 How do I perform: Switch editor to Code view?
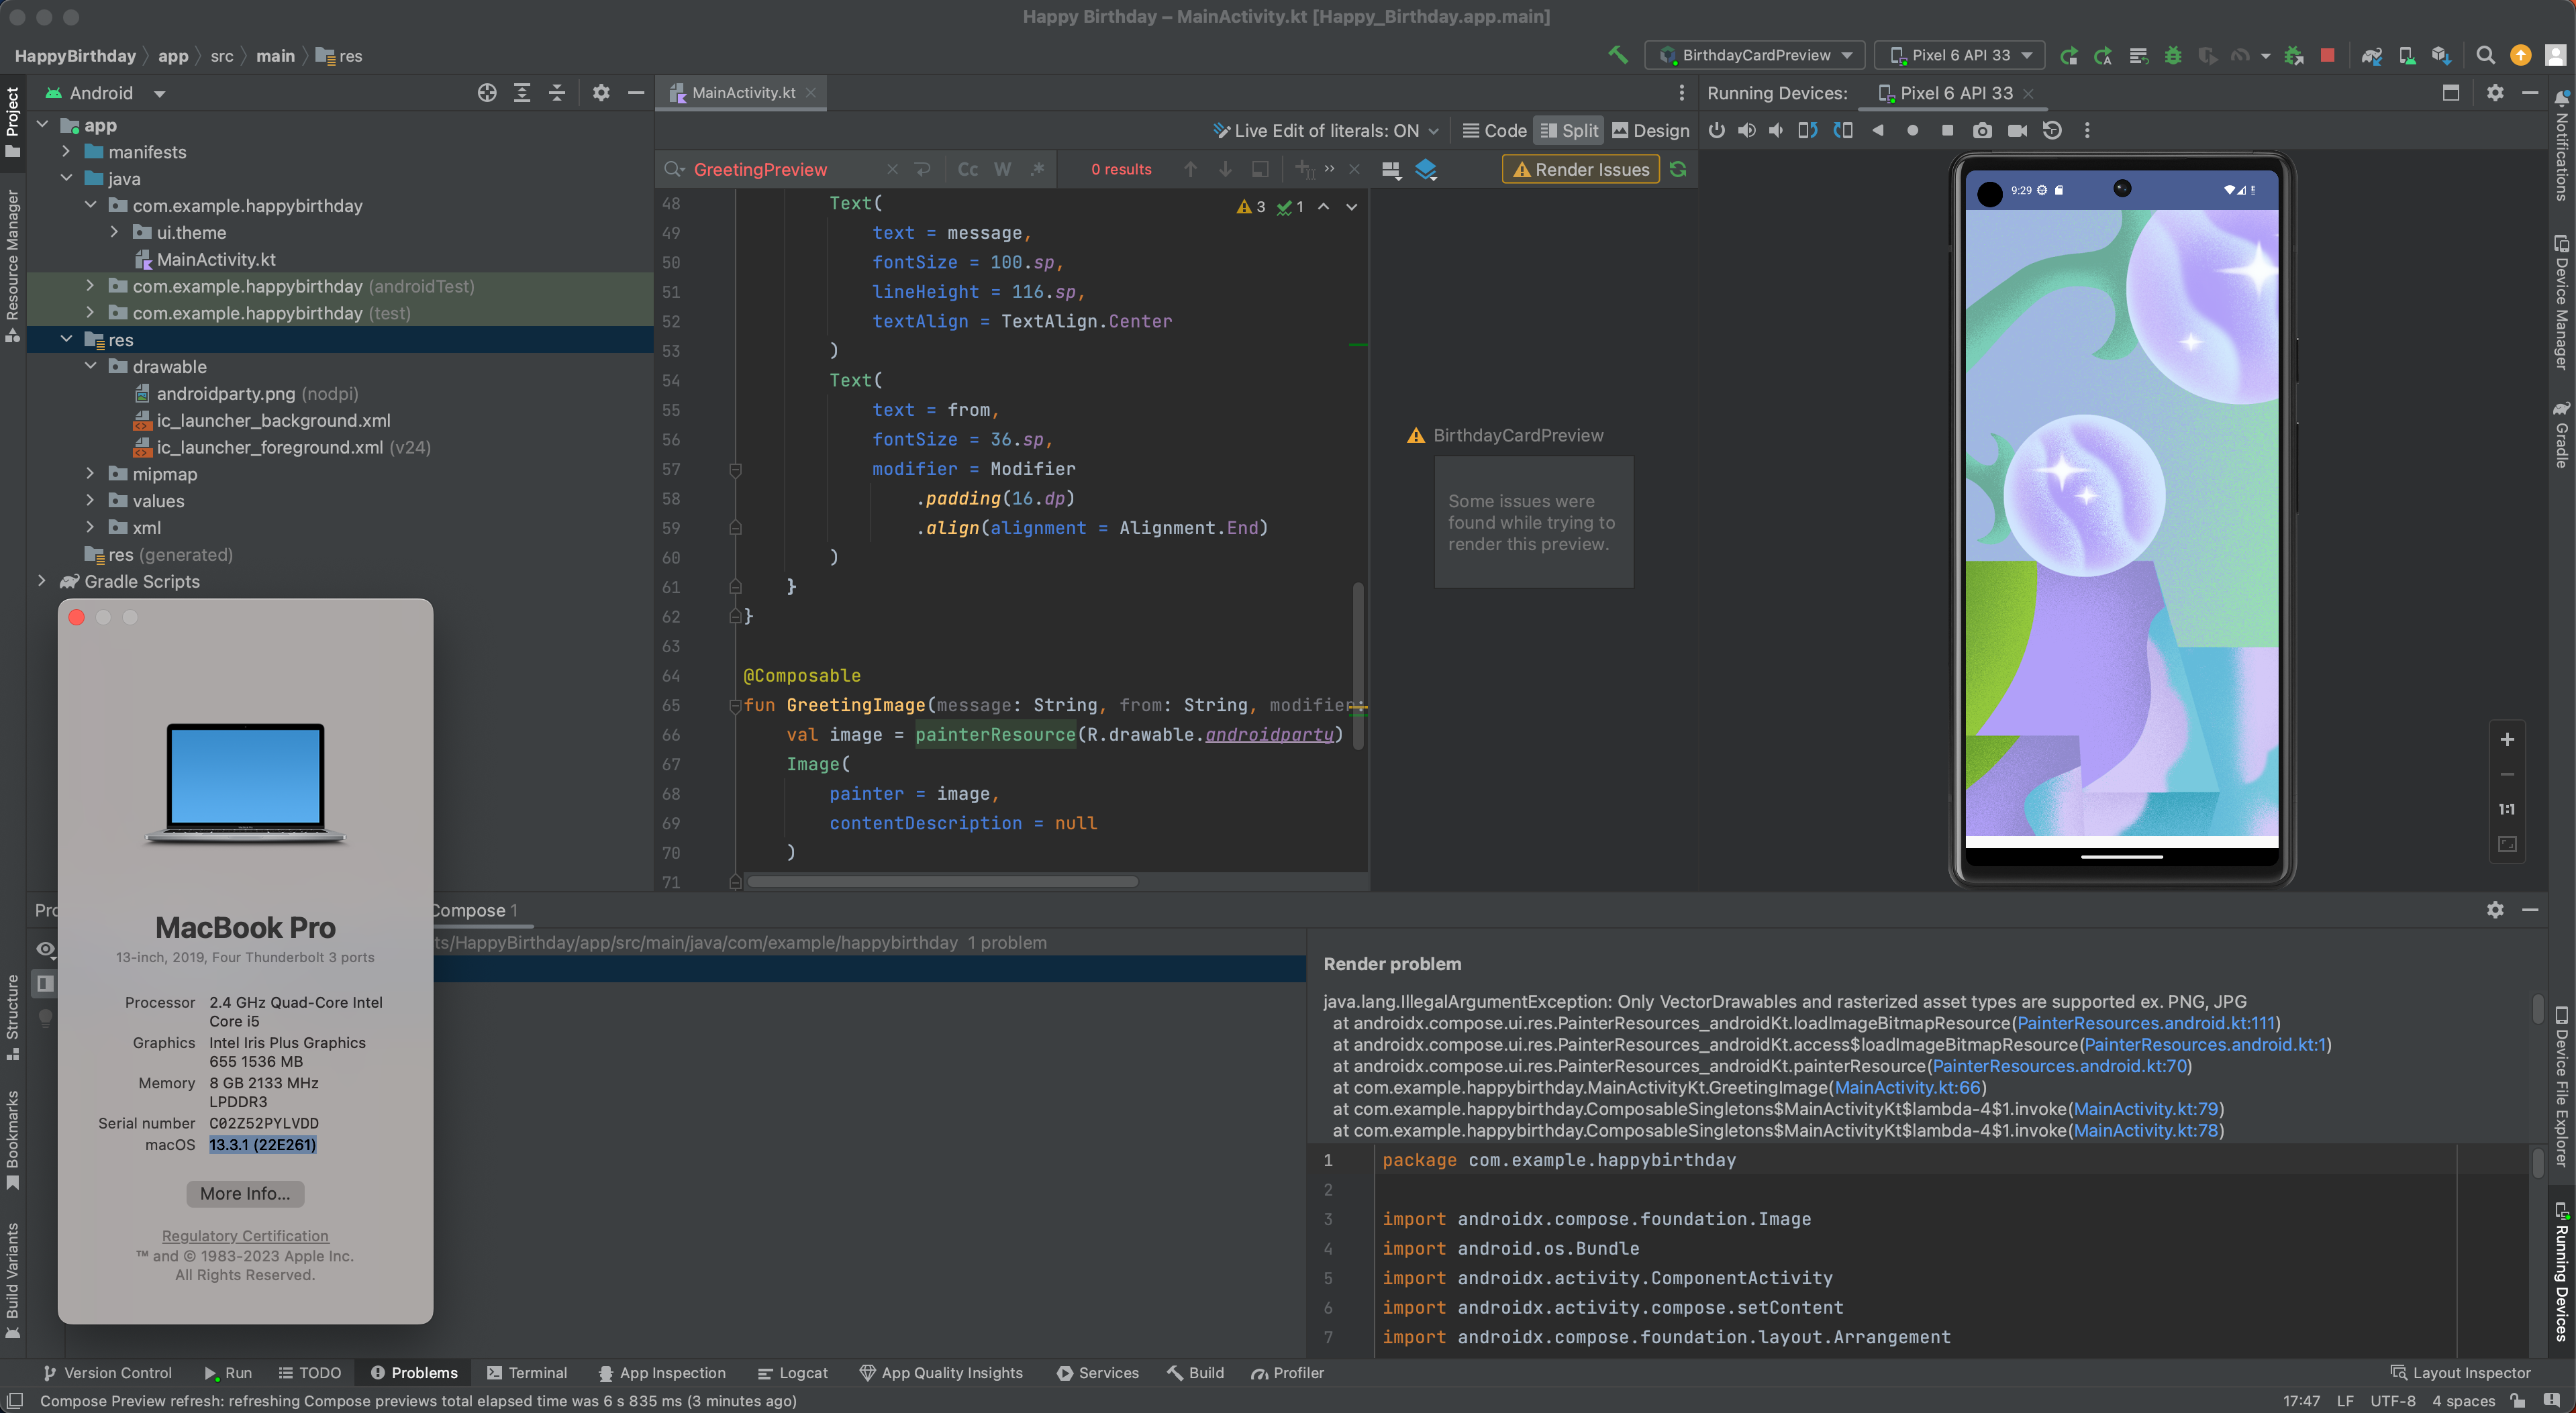(x=1494, y=130)
